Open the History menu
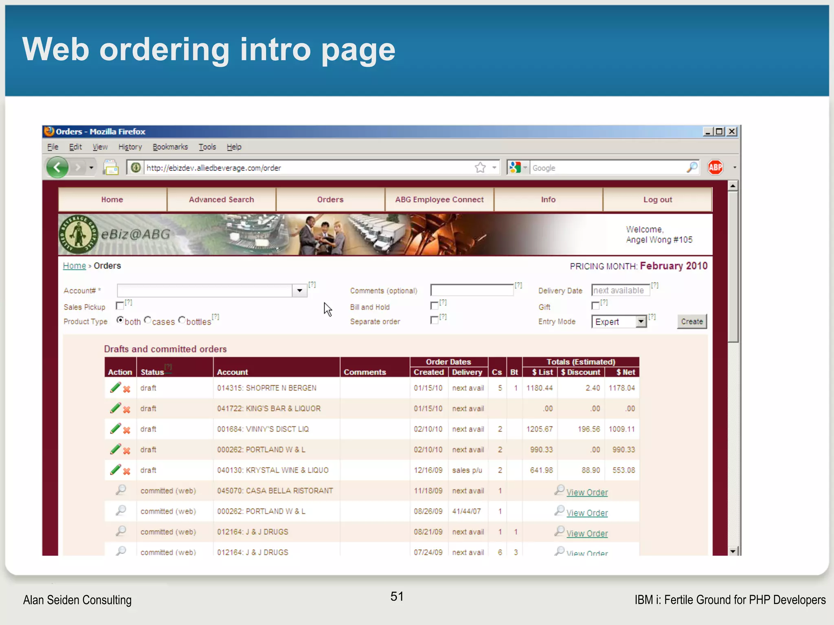This screenshot has width=834, height=625. [x=130, y=147]
